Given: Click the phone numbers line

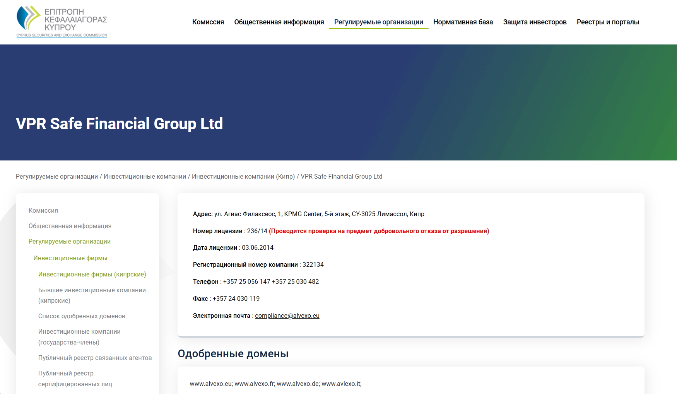Looking at the screenshot, I should click(x=256, y=281).
